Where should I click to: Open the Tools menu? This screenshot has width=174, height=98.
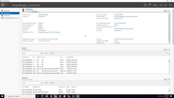click(x=161, y=5)
